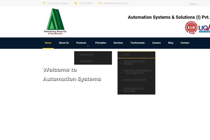Click the small icon beside Wireless Intrusion Kit
210x140 pixels.
121,72
